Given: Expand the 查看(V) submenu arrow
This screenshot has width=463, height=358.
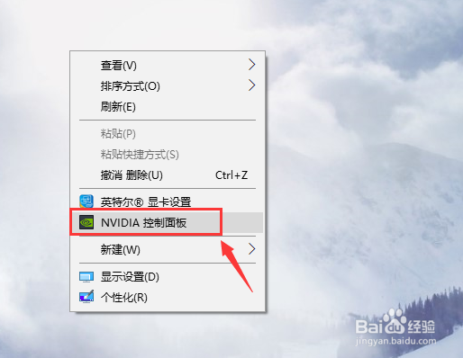Looking at the screenshot, I should pos(251,65).
